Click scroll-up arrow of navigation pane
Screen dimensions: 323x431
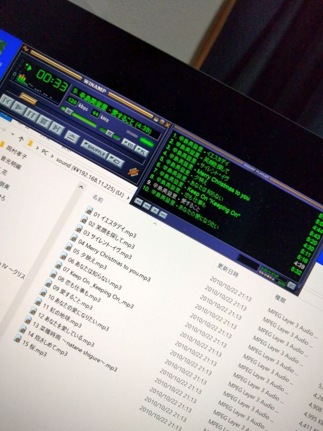point(81,187)
